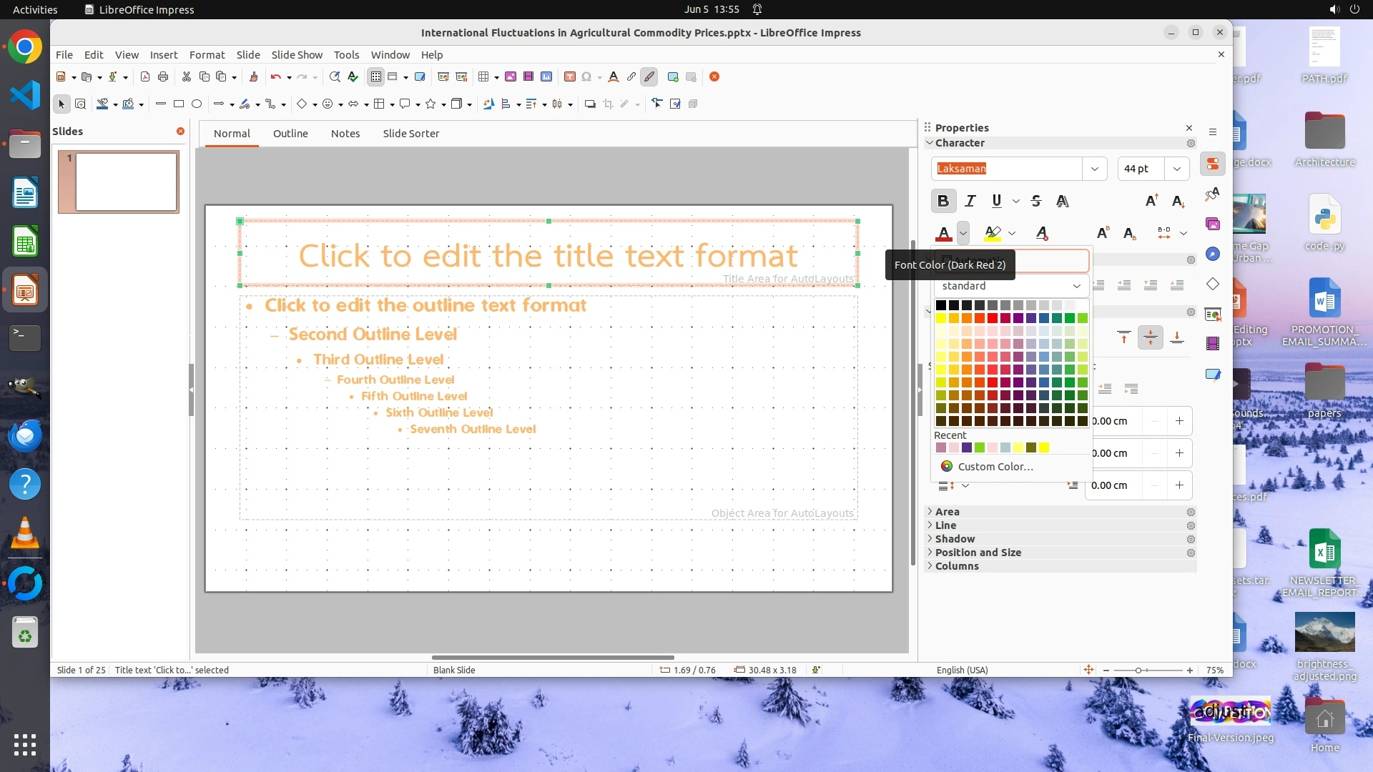Open the color palette 'standard' dropdown
This screenshot has height=772, width=1373.
(x=1010, y=286)
